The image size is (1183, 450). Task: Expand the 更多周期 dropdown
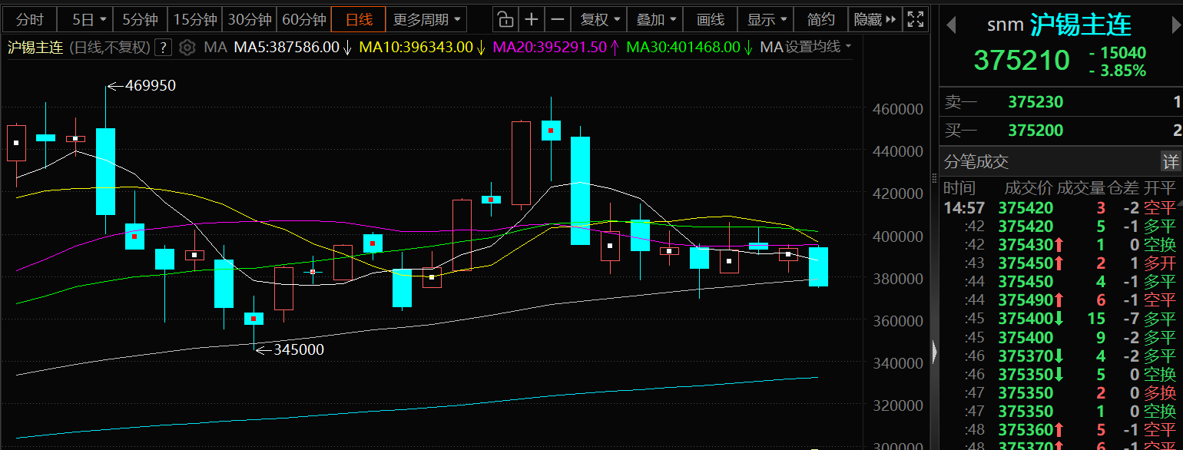pyautogui.click(x=426, y=19)
